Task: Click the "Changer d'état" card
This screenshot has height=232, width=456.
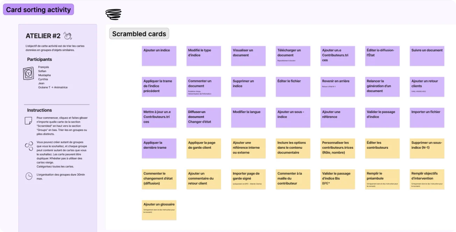Action: [x=204, y=118]
